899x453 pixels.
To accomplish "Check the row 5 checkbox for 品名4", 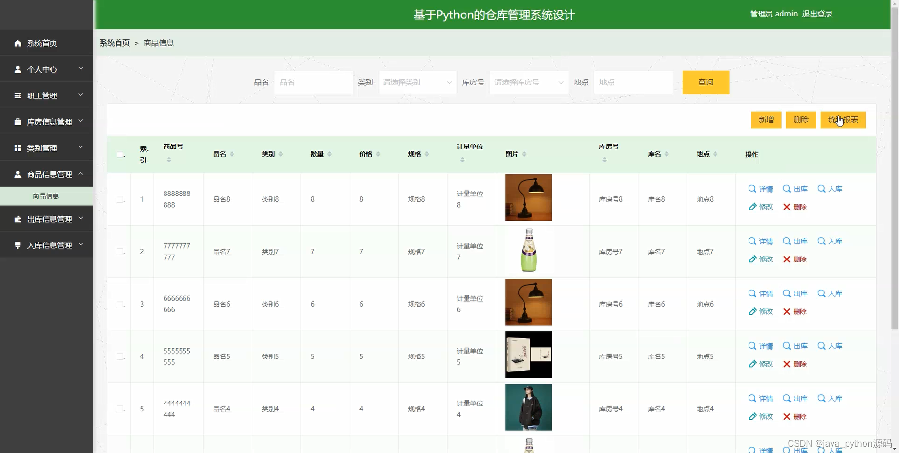I will [x=120, y=409].
